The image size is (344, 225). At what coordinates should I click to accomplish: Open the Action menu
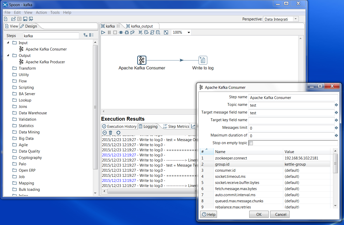(41, 12)
